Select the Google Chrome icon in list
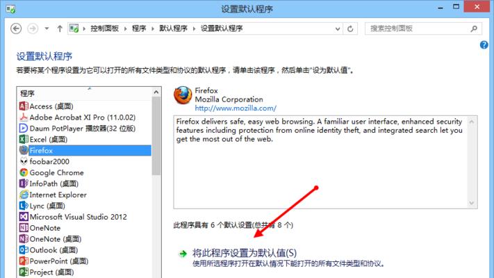This screenshot has height=278, width=494. [x=24, y=173]
